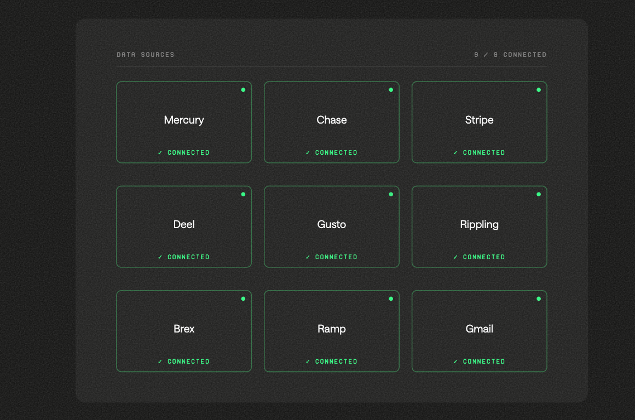This screenshot has width=635, height=420.
Task: Open the Mercury data source card
Action: coord(184,122)
